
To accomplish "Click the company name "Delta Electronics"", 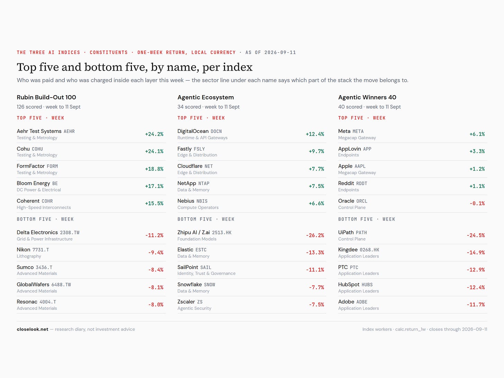I will 37,232.
